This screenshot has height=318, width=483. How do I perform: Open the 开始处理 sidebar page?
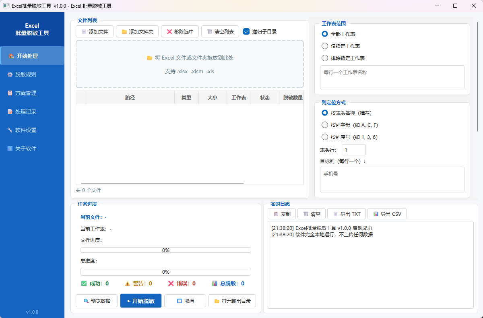(32, 56)
